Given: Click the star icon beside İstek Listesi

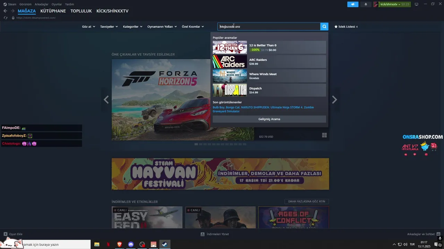Looking at the screenshot, I should [336, 27].
